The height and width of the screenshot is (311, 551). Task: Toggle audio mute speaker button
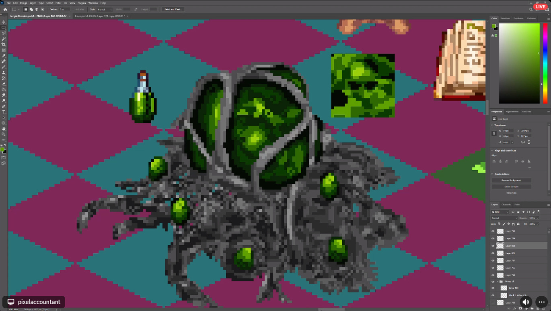[x=526, y=302]
